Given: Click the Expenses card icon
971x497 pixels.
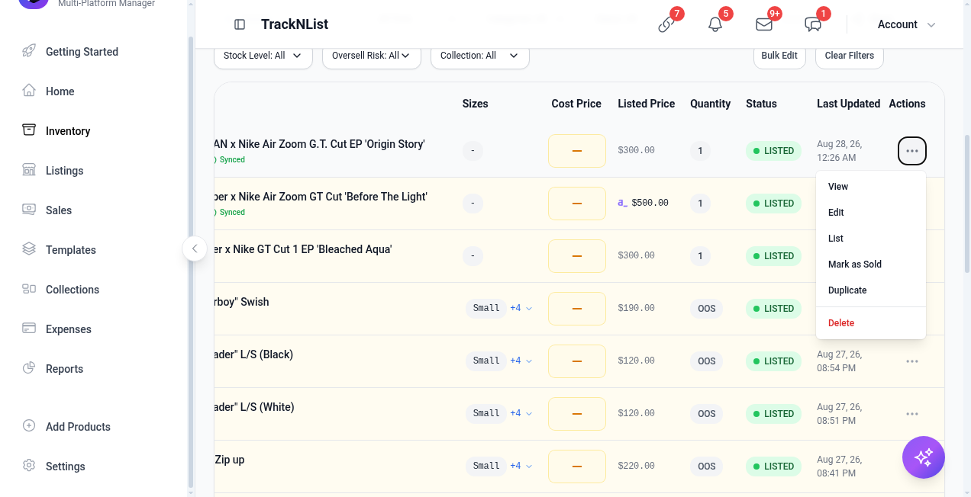Looking at the screenshot, I should 29,329.
